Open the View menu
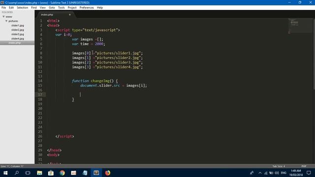 tap(43, 8)
